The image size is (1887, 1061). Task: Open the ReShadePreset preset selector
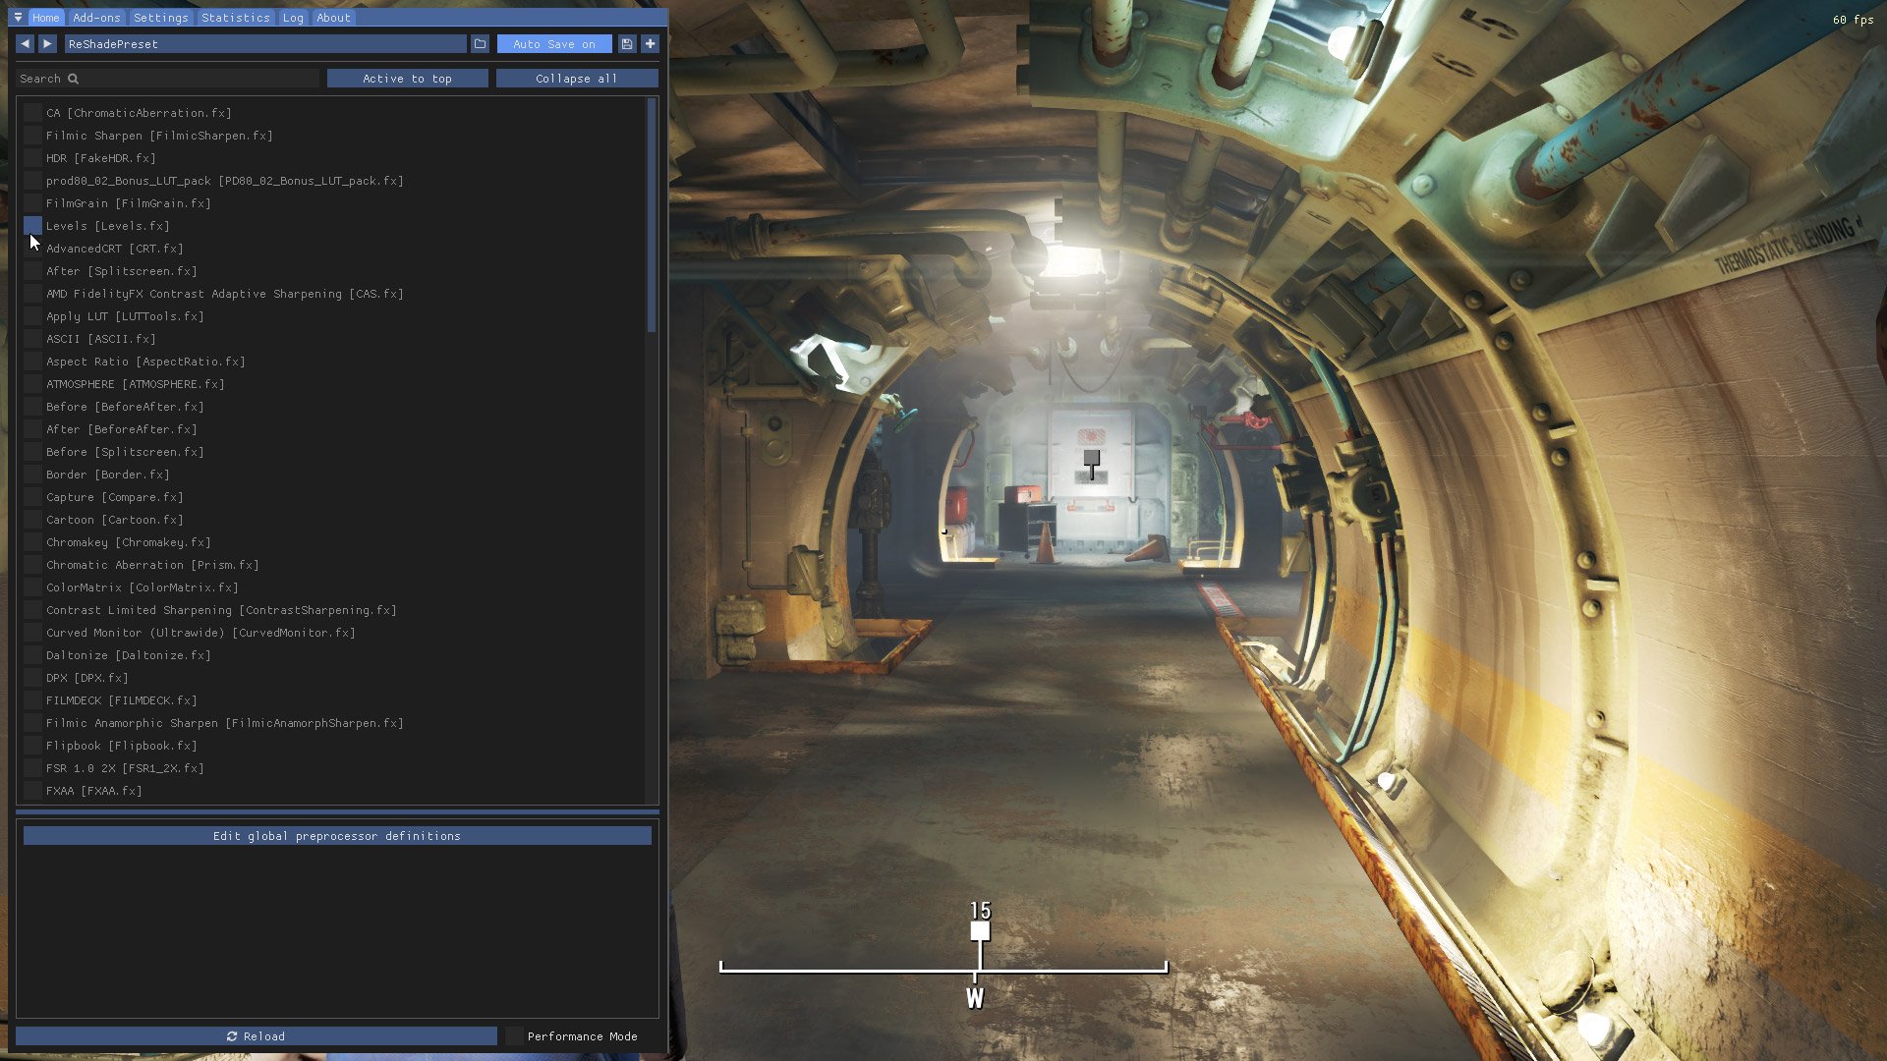pos(265,44)
